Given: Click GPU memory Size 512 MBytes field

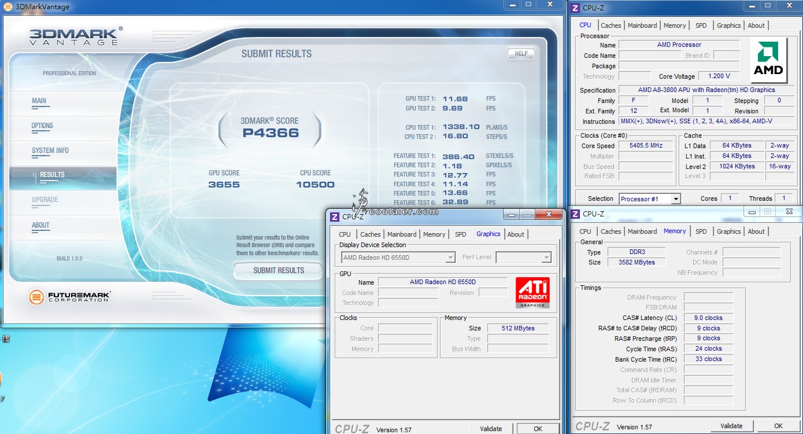Looking at the screenshot, I should tap(517, 328).
